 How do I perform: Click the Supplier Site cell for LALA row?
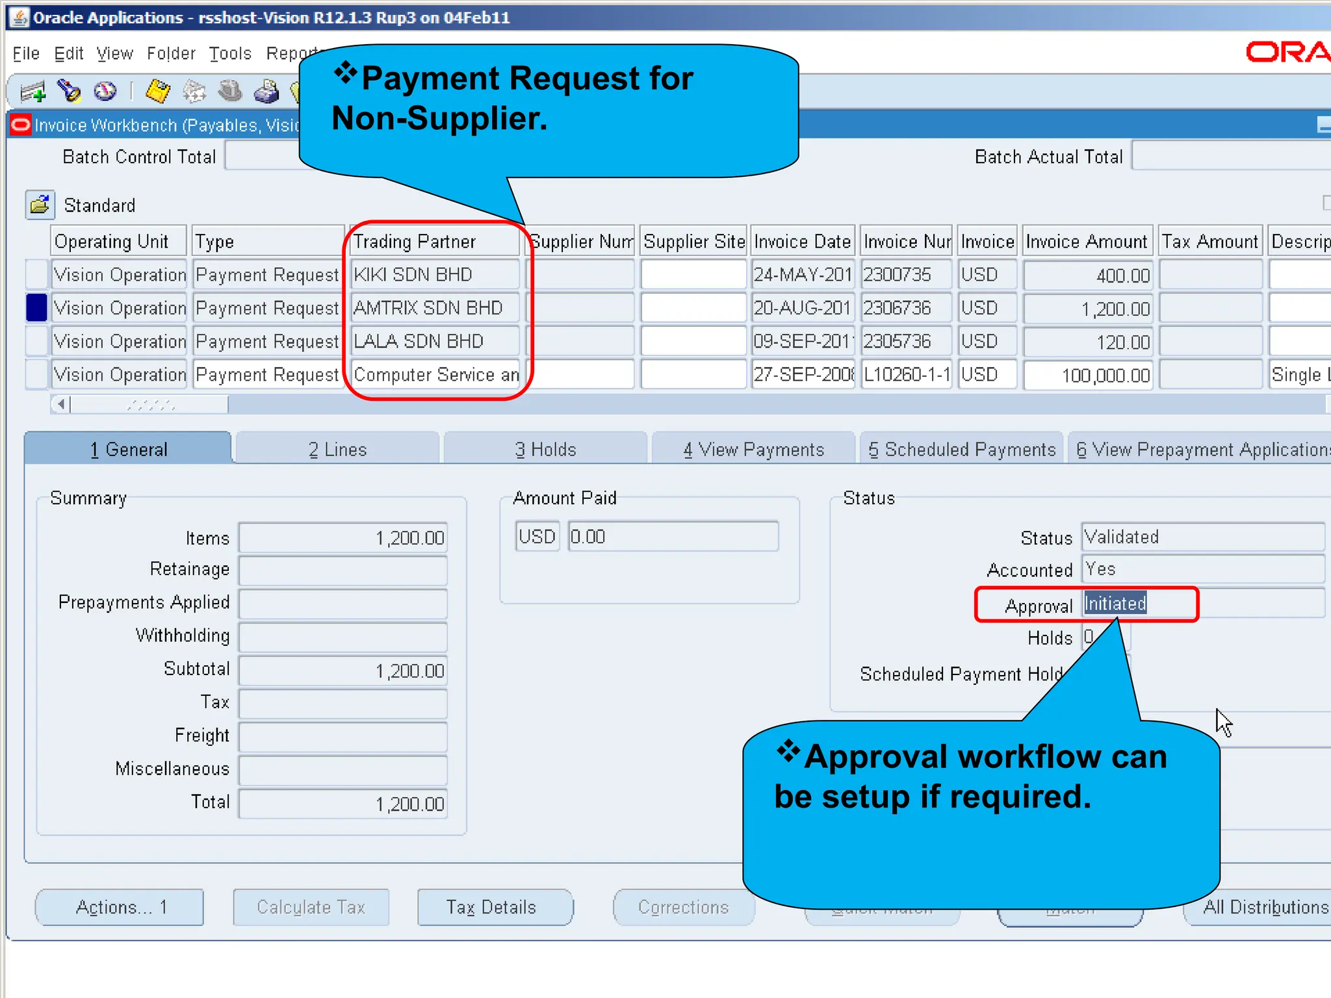click(693, 341)
